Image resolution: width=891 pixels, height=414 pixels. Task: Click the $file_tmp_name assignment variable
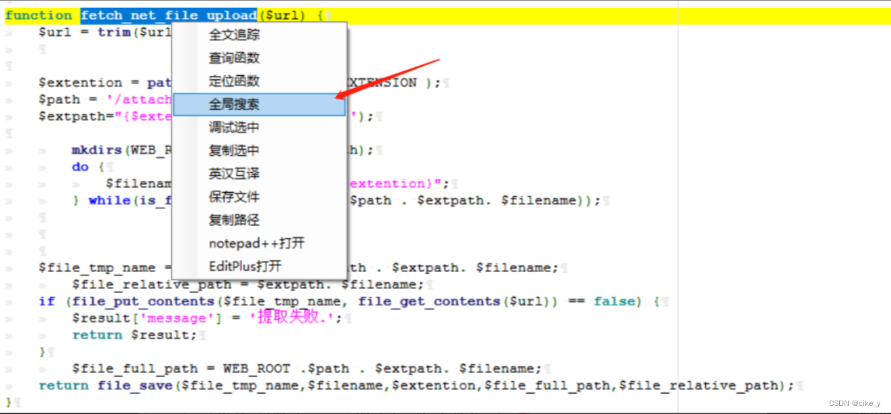(x=98, y=267)
